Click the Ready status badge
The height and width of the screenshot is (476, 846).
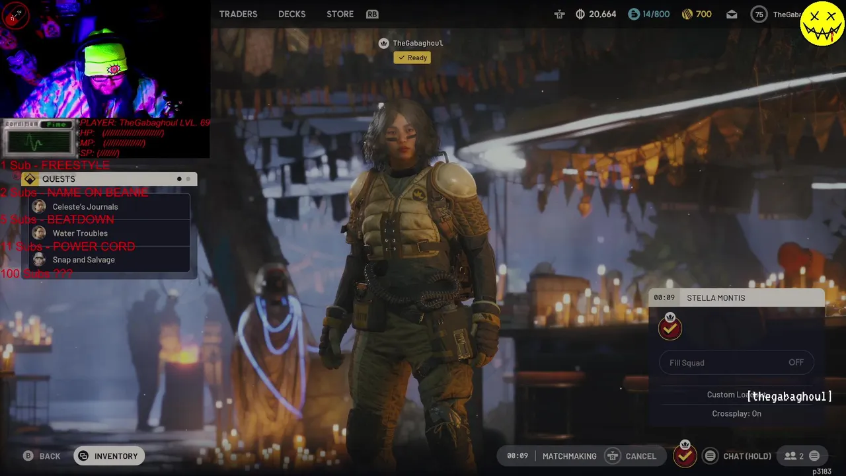point(412,58)
